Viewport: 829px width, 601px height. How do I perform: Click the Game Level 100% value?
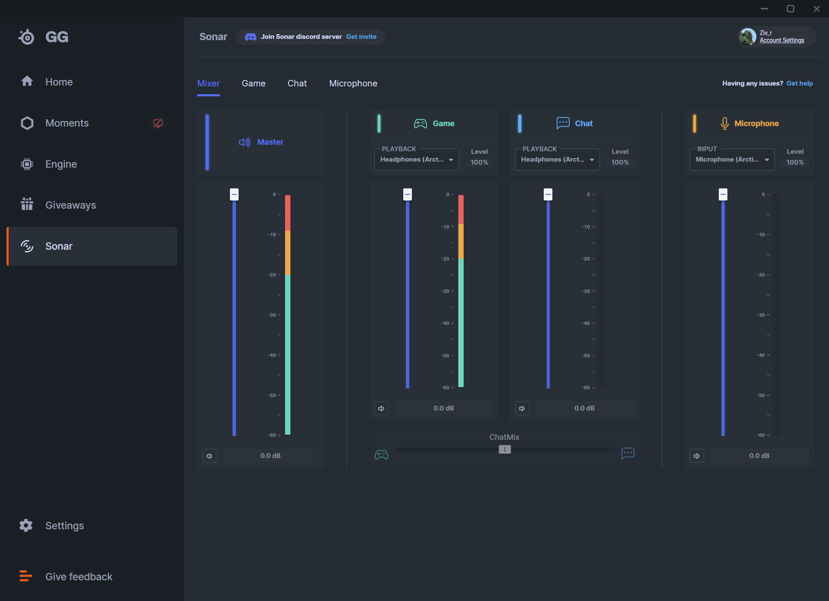(x=479, y=162)
